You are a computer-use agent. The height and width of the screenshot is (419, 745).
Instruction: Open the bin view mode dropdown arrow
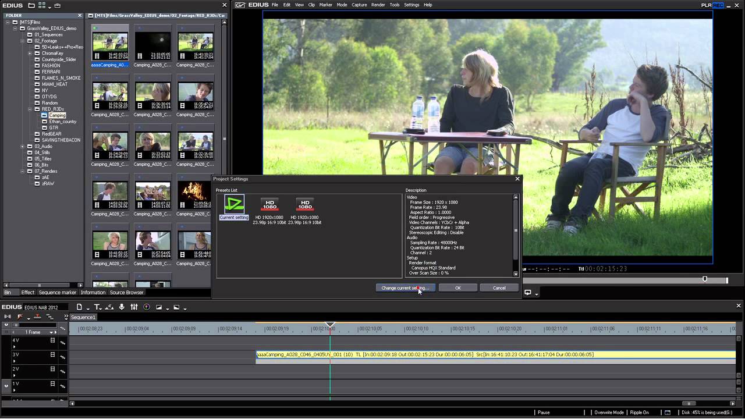coord(49,6)
